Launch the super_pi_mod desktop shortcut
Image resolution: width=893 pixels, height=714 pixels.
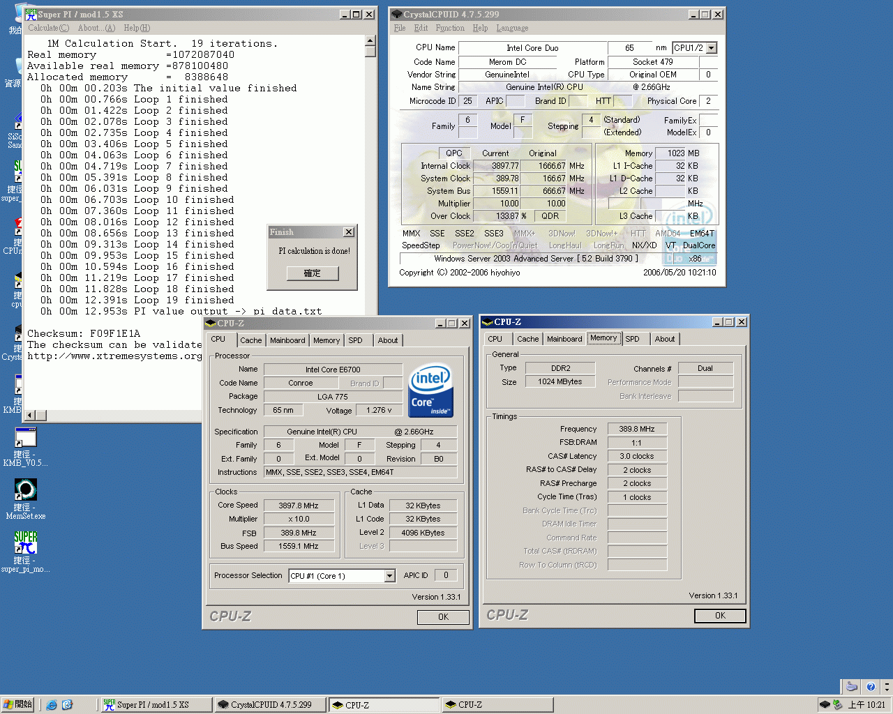pyautogui.click(x=25, y=552)
